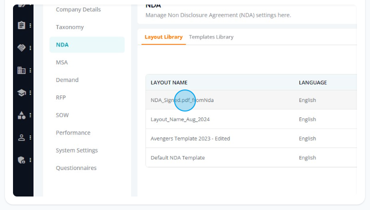Select the Layout Library tab
Image resolution: width=370 pixels, height=210 pixels.
(x=163, y=37)
